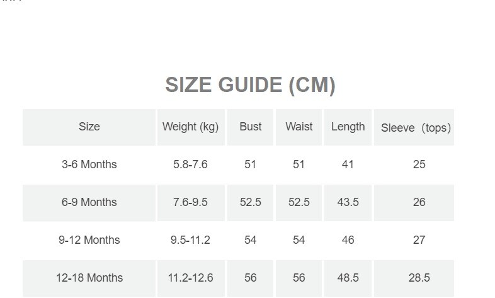The image size is (495, 298).
Task: Click the 5.8-7.6 weight cell
Action: tap(190, 164)
